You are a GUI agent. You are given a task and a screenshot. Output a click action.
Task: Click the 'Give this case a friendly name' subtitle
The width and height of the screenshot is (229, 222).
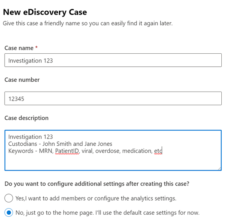coord(87,23)
